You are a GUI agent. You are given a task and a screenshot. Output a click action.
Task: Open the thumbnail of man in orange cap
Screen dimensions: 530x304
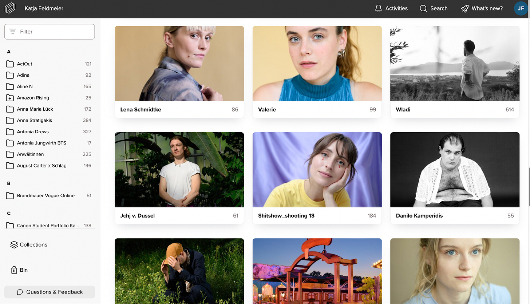[x=179, y=271]
